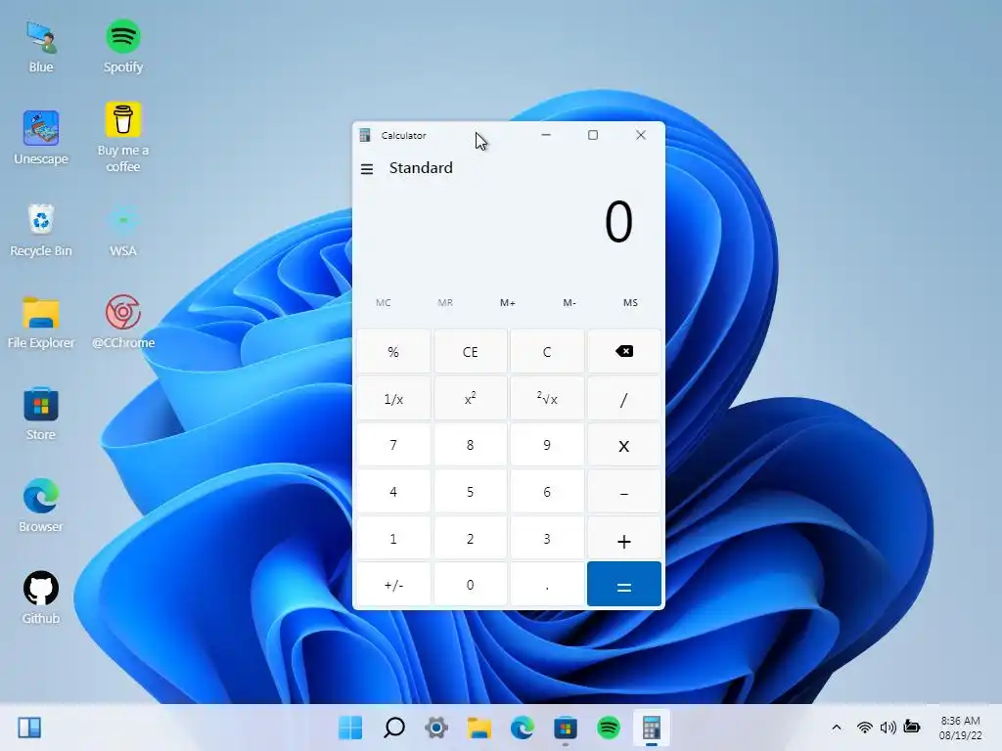Toggle sign with the +/- key
Screen dimensions: 1002x751
[393, 585]
